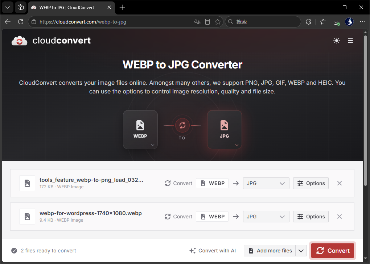370x264 pixels.
Task: Click the translate page icon
Action: (197, 22)
